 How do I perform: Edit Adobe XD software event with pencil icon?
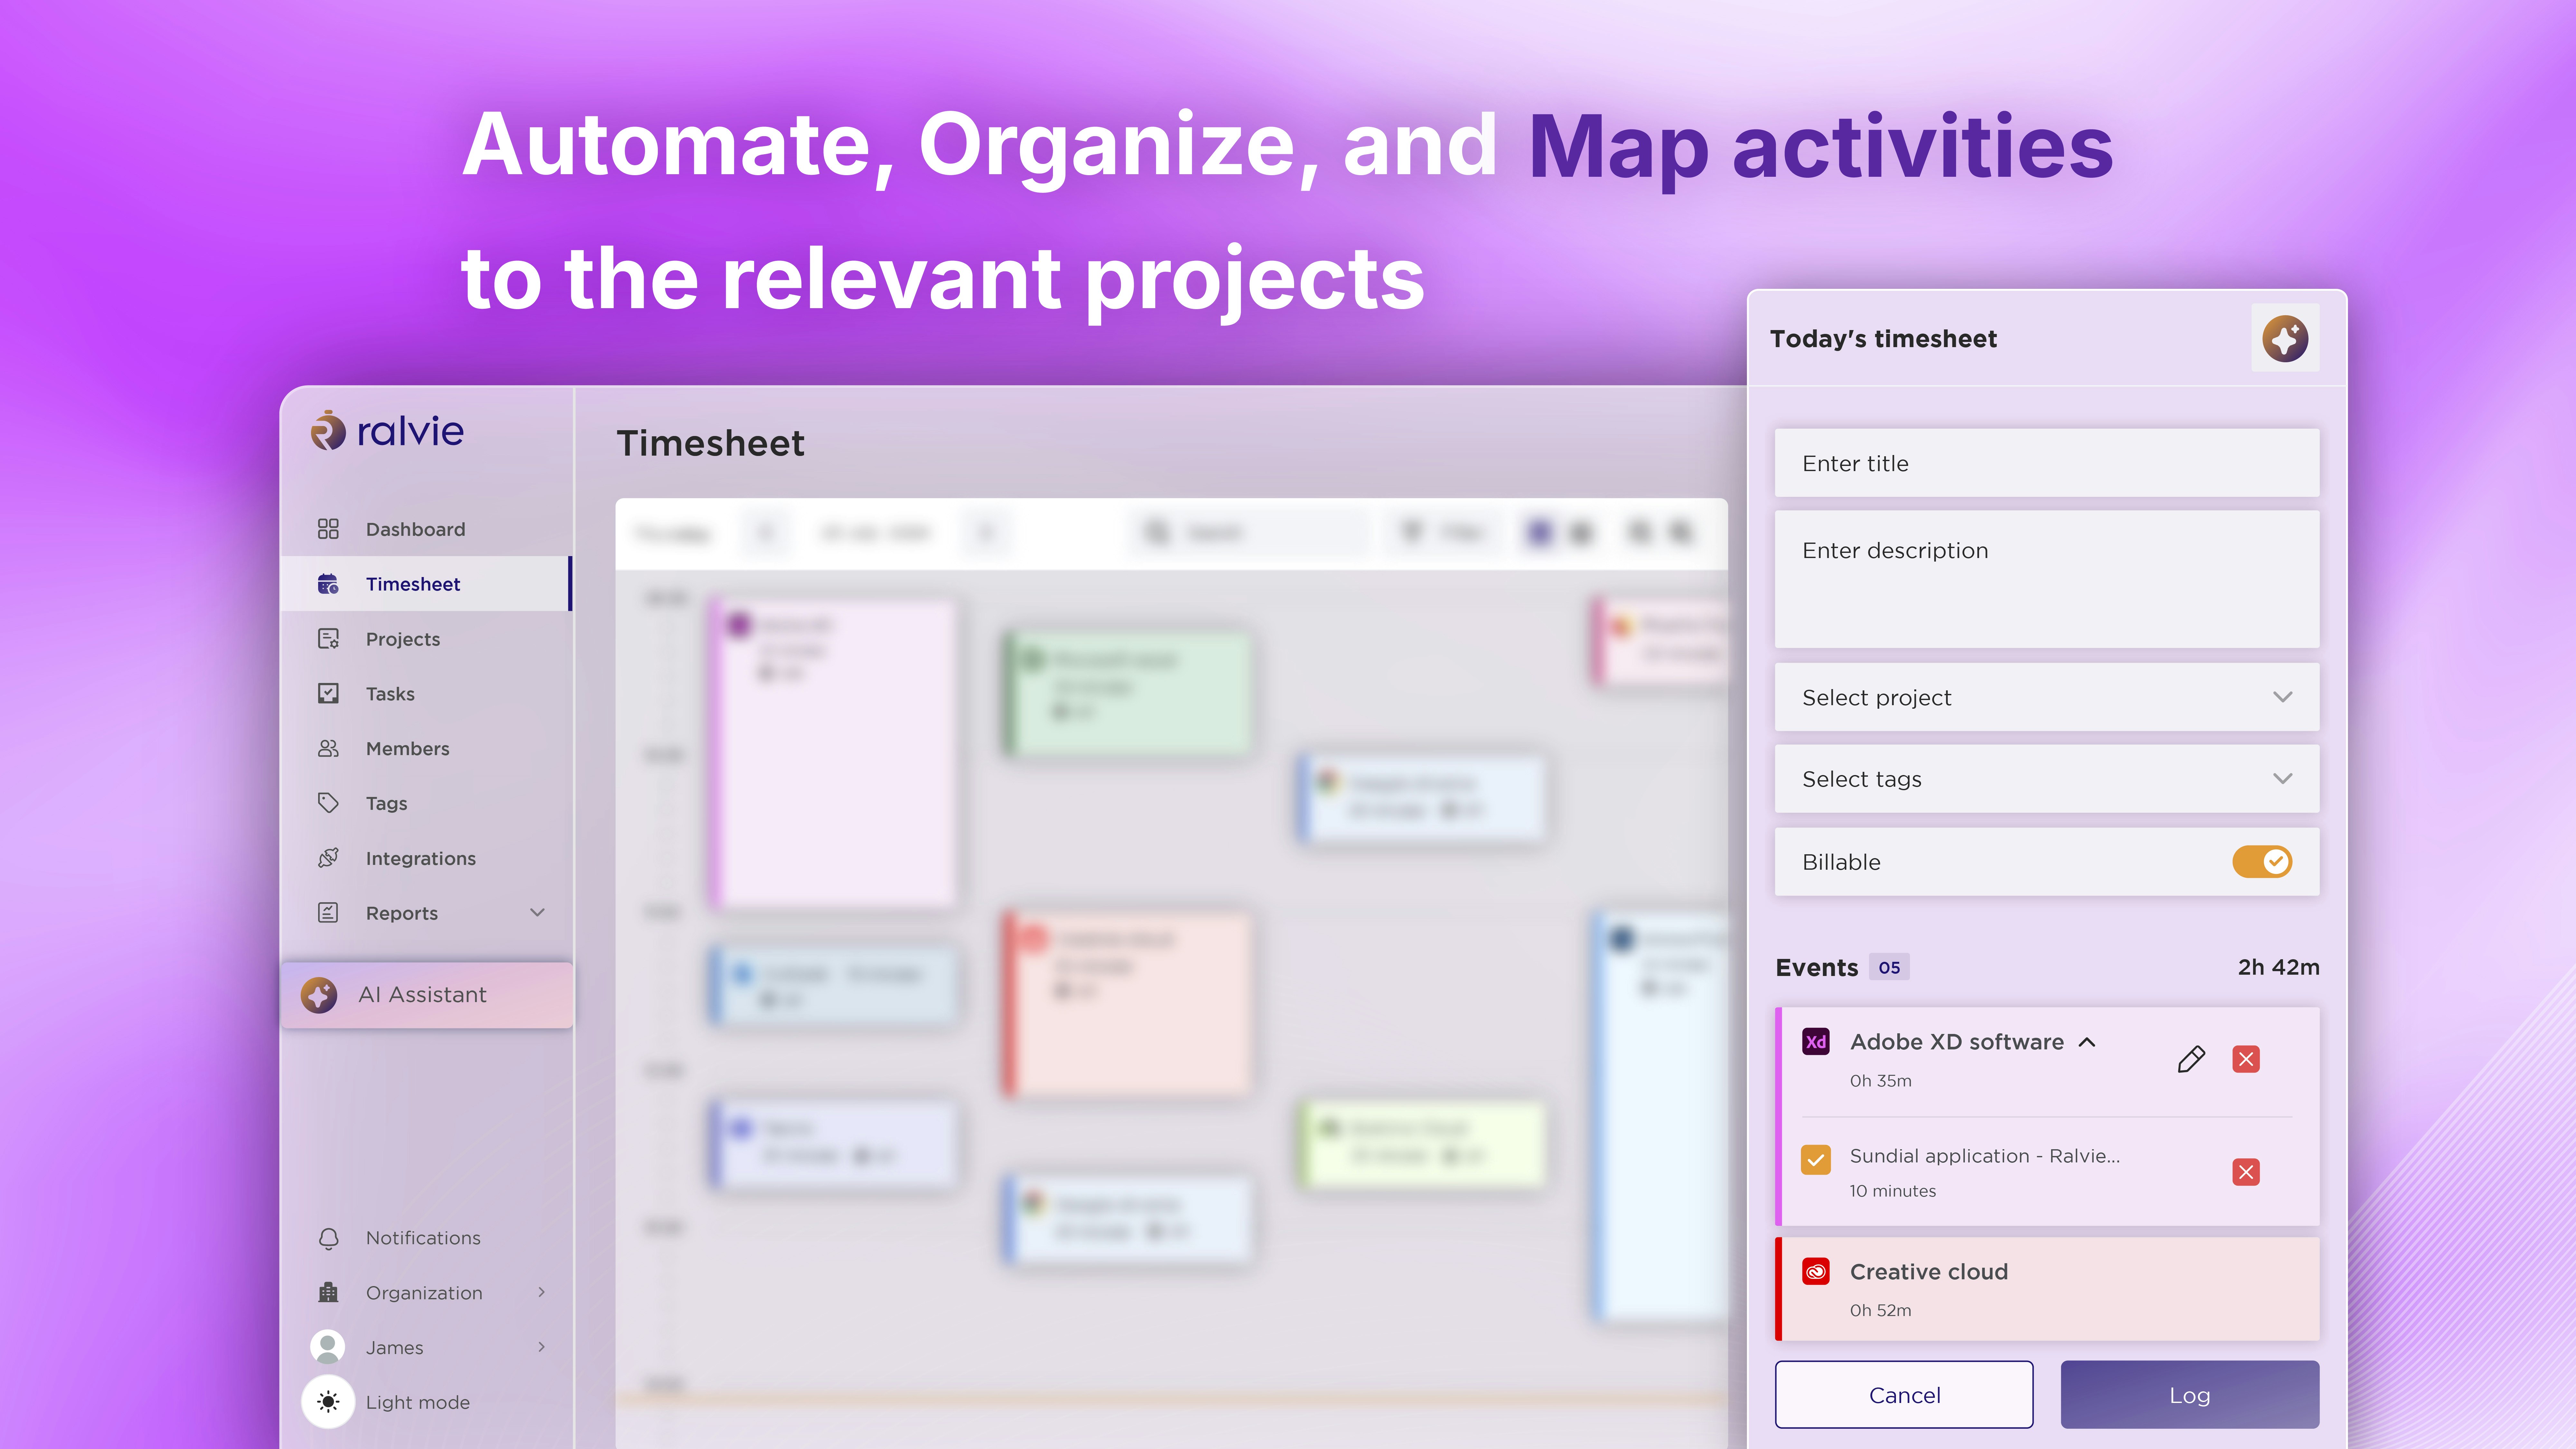coord(2191,1059)
